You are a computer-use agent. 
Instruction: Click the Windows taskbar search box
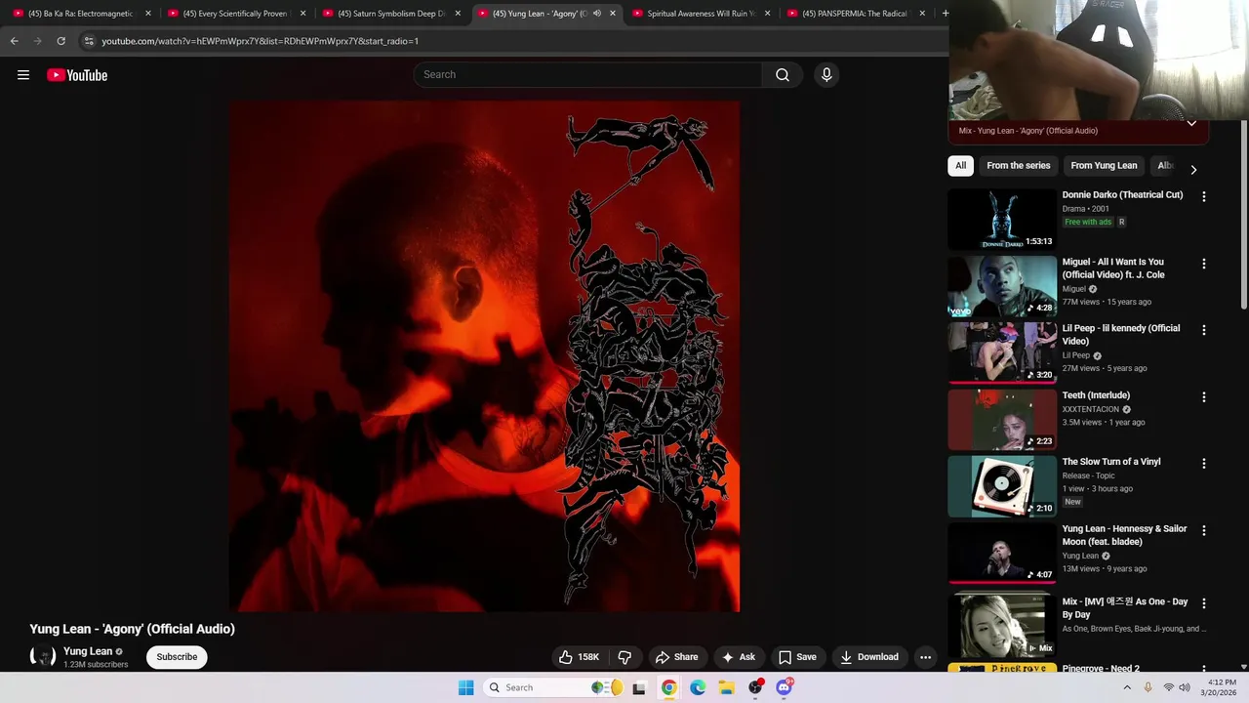tap(553, 687)
